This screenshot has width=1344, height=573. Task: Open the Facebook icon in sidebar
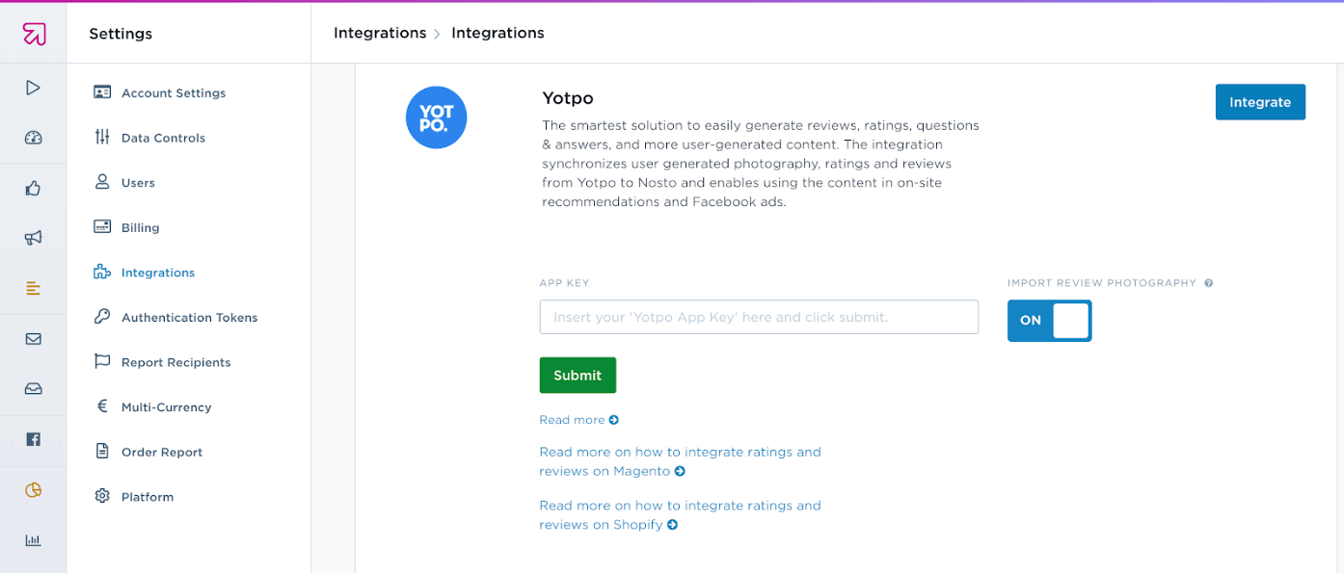point(33,439)
